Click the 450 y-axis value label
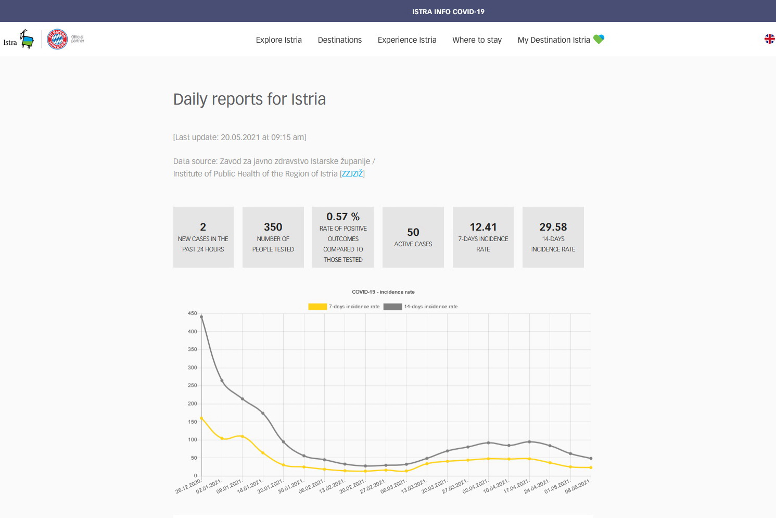776x518 pixels. [193, 313]
